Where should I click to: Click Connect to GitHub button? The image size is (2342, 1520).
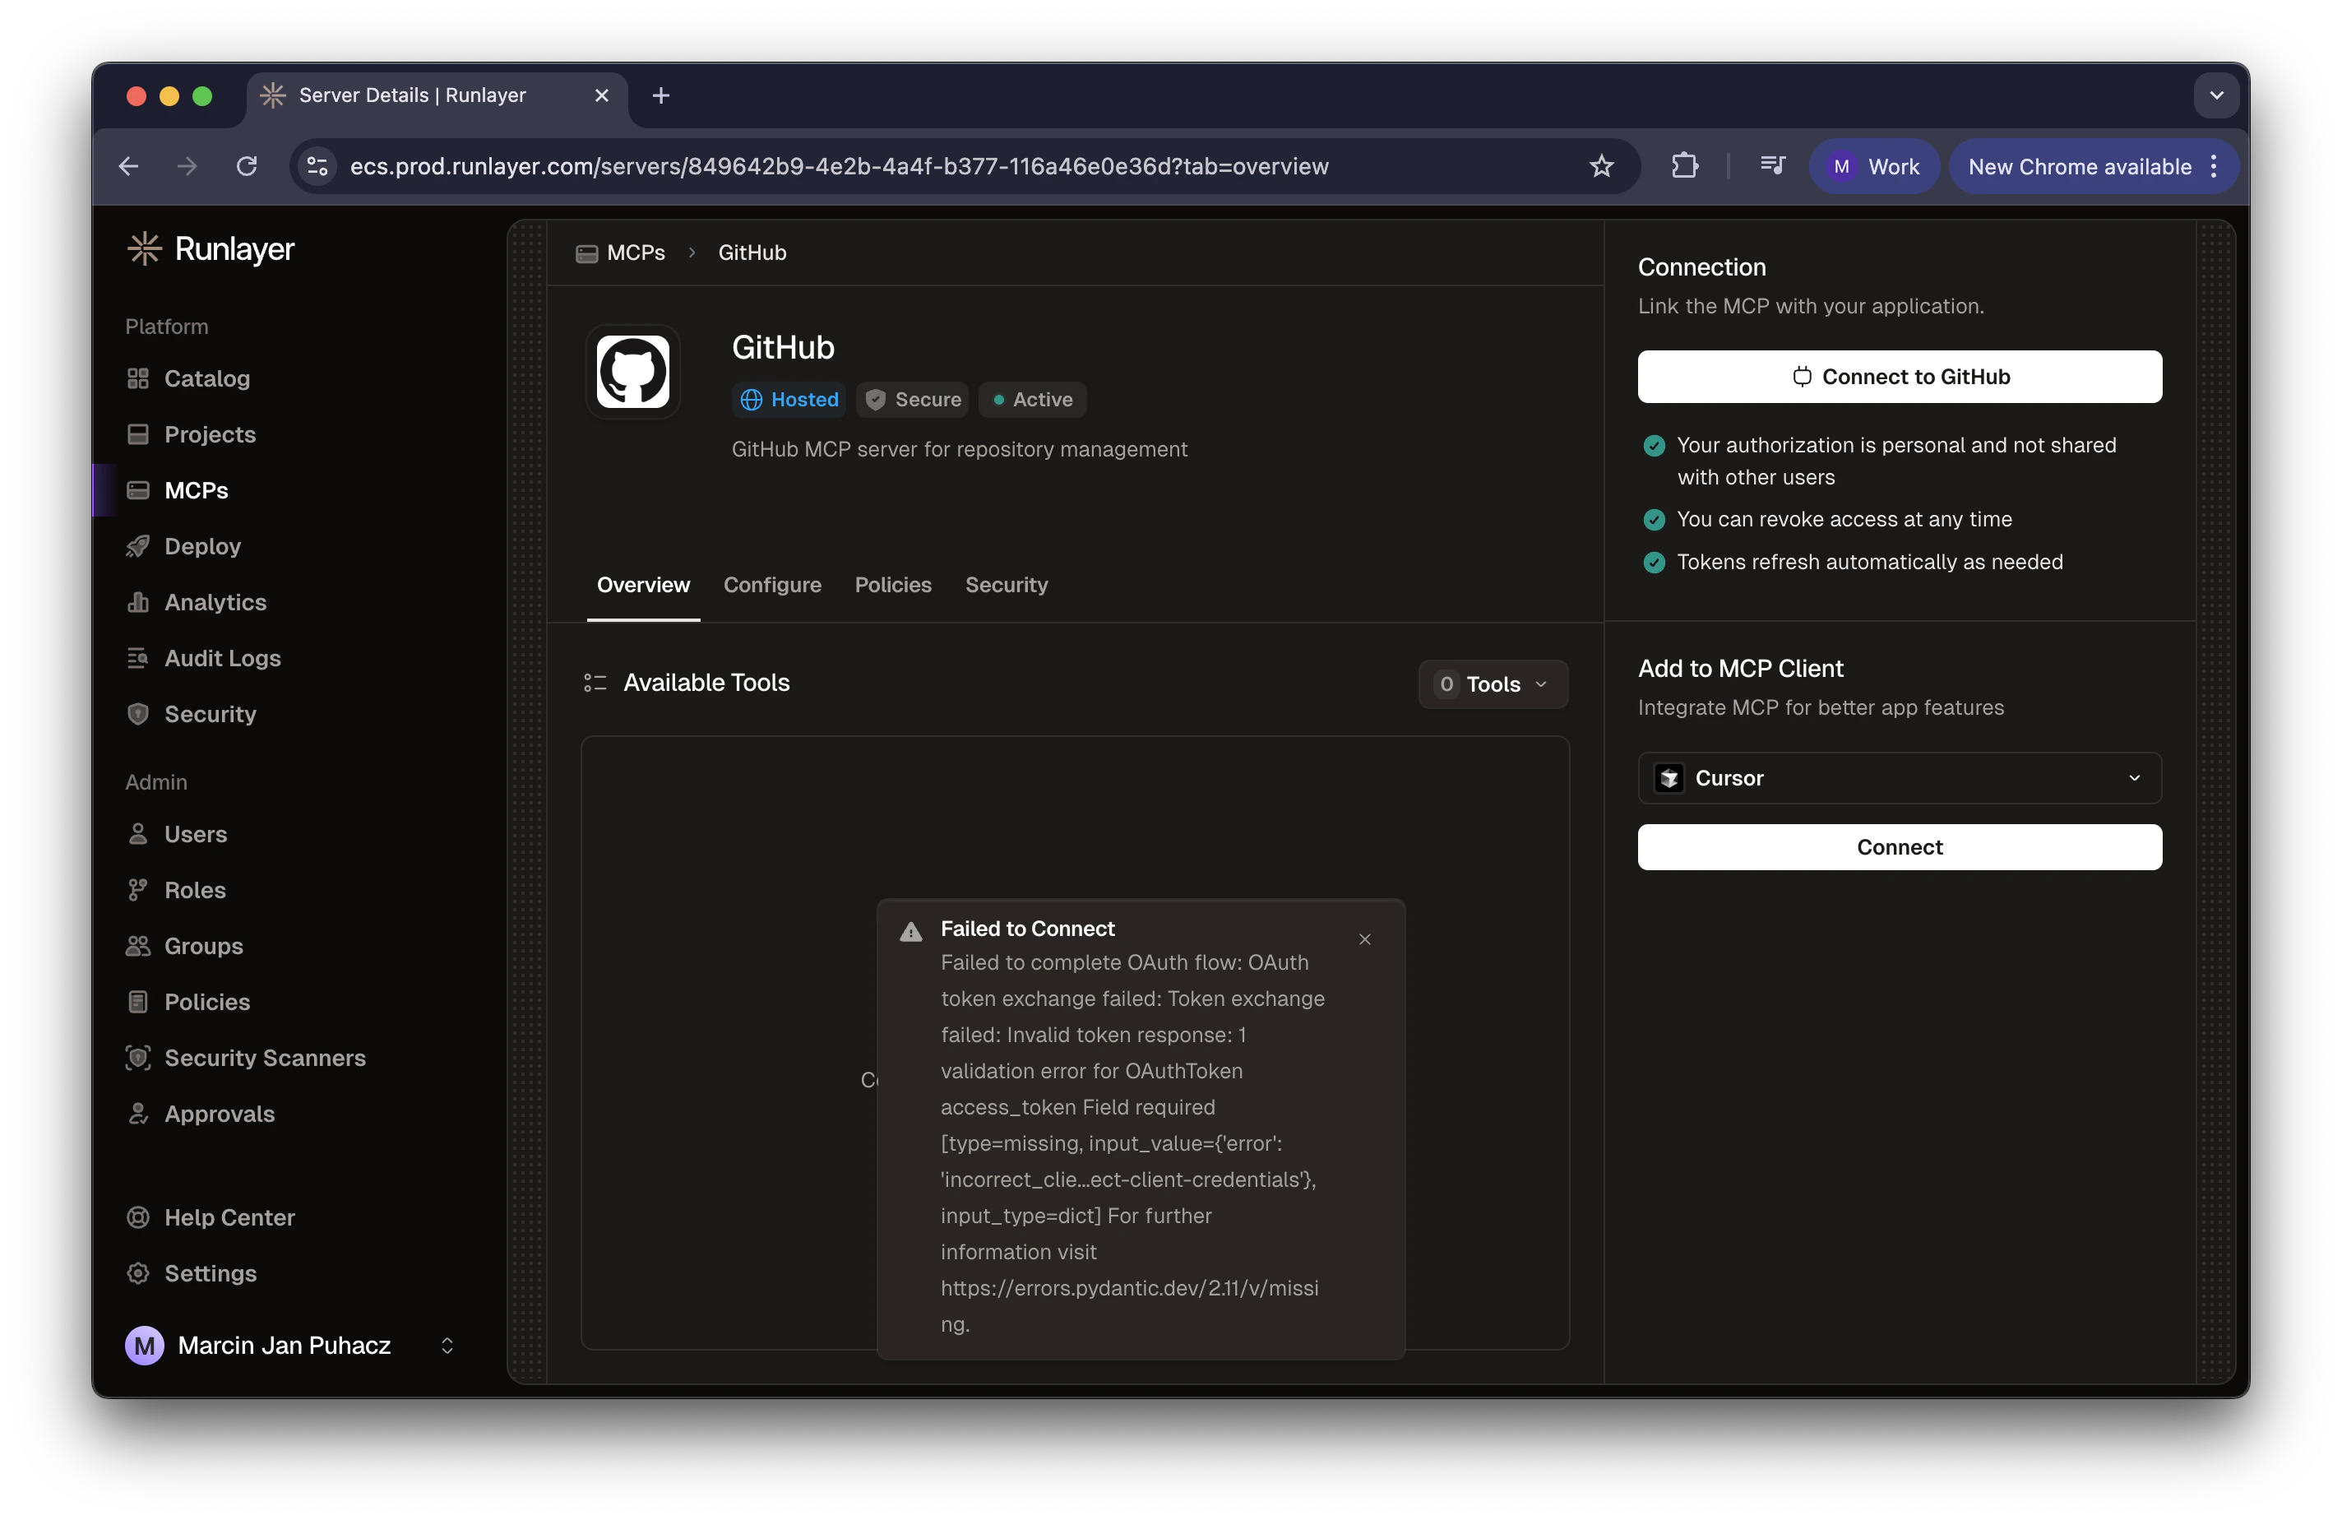click(1900, 376)
